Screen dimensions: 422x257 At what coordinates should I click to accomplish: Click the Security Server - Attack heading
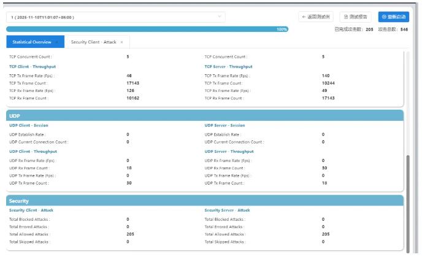point(227,210)
